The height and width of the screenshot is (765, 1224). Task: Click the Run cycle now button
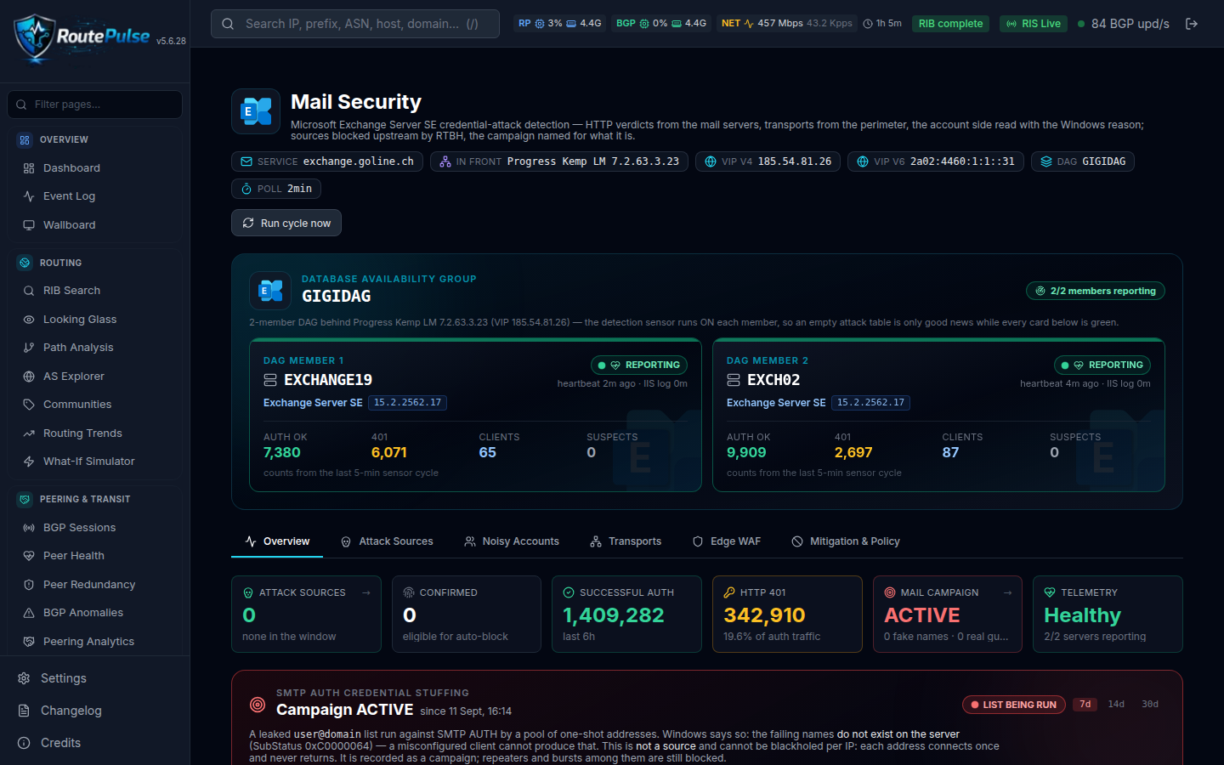[286, 223]
